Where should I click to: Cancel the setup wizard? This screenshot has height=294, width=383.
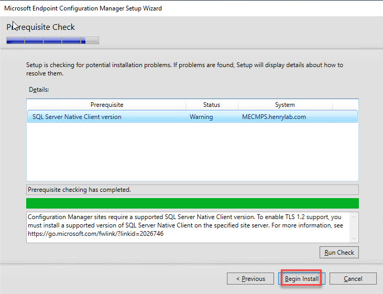coord(353,279)
